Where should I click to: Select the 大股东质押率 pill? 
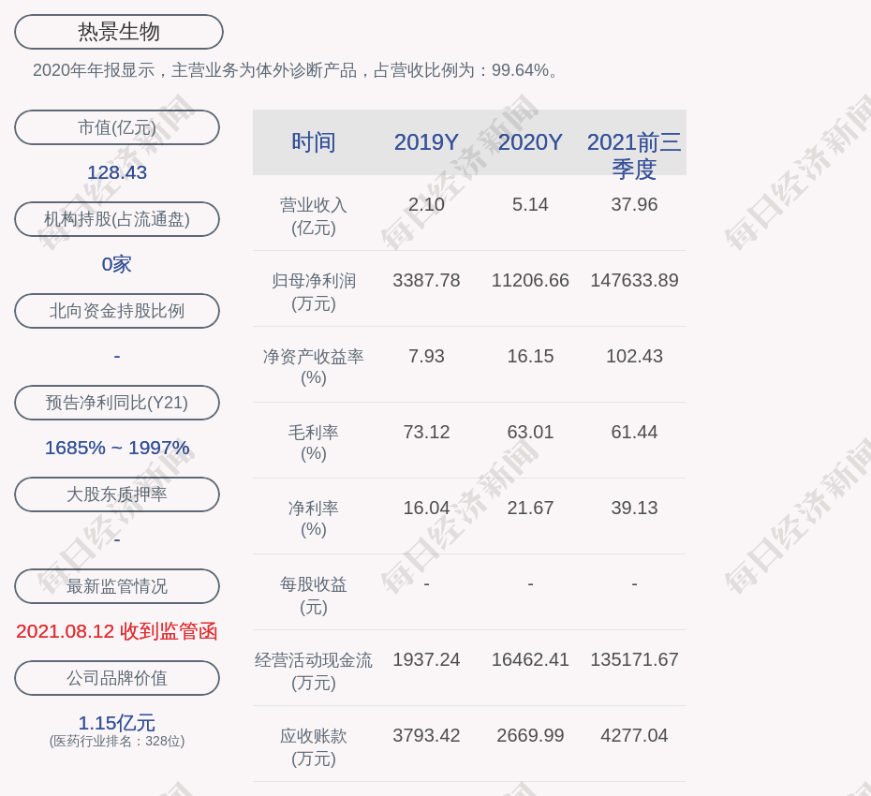117,494
